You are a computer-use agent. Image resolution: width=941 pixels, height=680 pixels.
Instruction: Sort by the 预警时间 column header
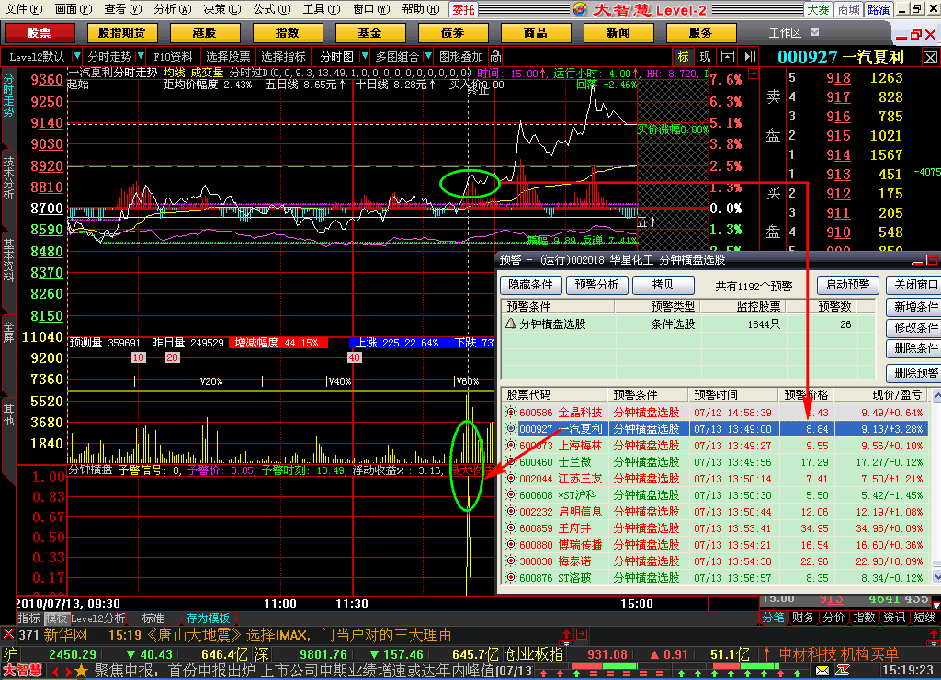click(x=731, y=394)
